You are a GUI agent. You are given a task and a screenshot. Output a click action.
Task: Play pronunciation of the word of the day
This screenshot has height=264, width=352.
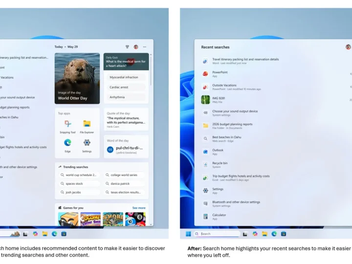(x=110, y=150)
